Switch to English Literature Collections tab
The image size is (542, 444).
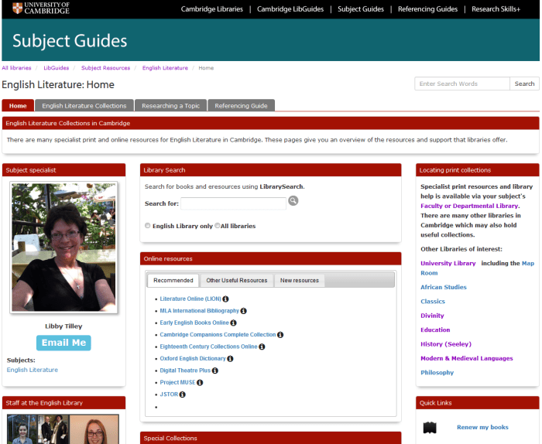tap(84, 105)
